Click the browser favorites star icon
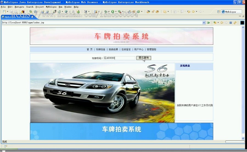 click(x=215, y=23)
